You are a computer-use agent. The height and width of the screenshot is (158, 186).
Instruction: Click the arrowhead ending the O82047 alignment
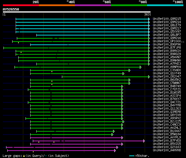(149, 77)
